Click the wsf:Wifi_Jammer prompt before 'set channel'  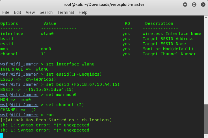19,105
